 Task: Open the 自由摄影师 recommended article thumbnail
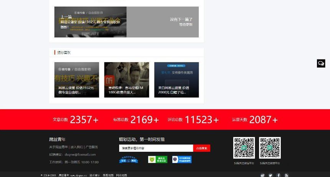(77, 80)
